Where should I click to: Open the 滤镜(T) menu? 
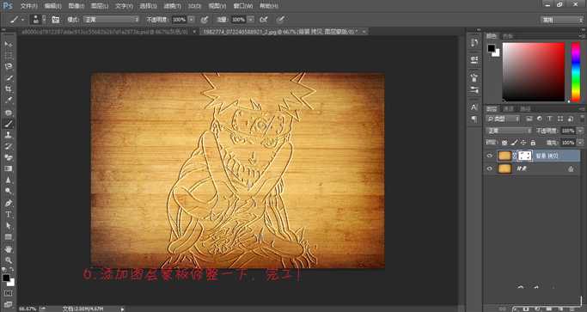(x=173, y=6)
